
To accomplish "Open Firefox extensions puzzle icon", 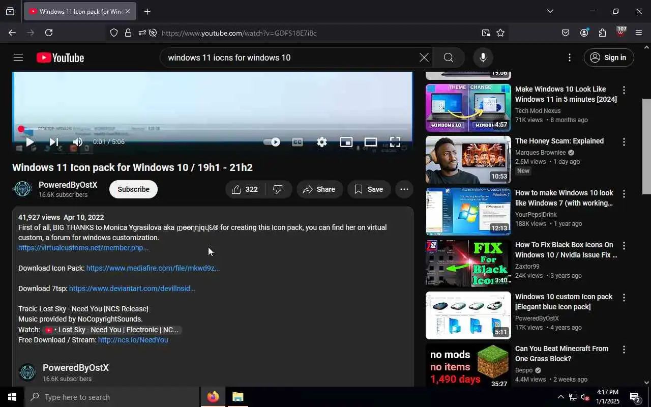I will click(x=602, y=33).
